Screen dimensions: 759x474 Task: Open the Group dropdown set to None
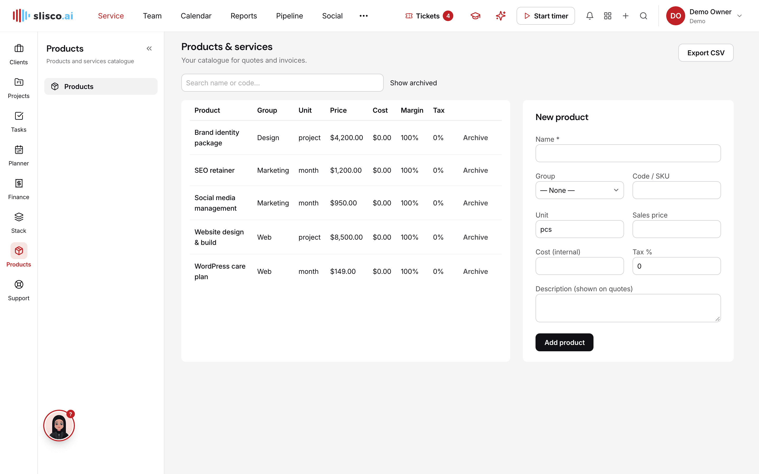click(x=579, y=190)
